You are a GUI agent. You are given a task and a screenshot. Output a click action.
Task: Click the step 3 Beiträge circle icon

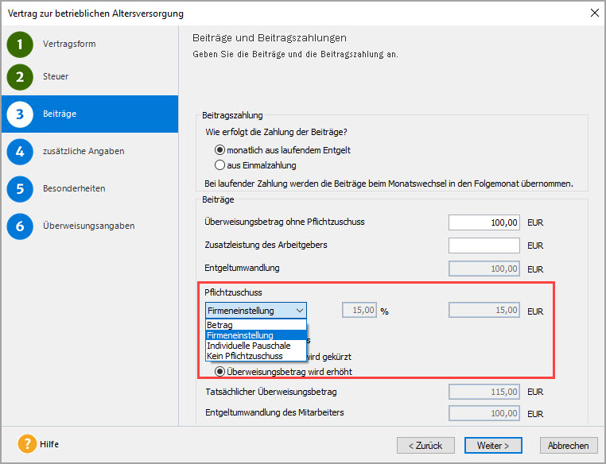20,114
